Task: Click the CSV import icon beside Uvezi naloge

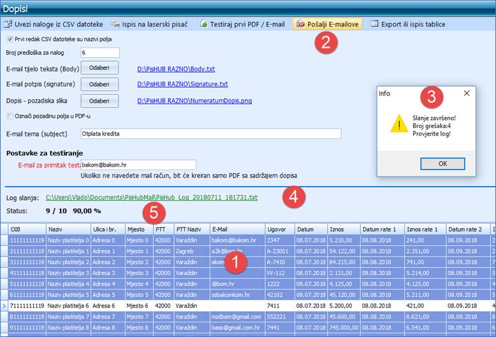Action: 8,24
